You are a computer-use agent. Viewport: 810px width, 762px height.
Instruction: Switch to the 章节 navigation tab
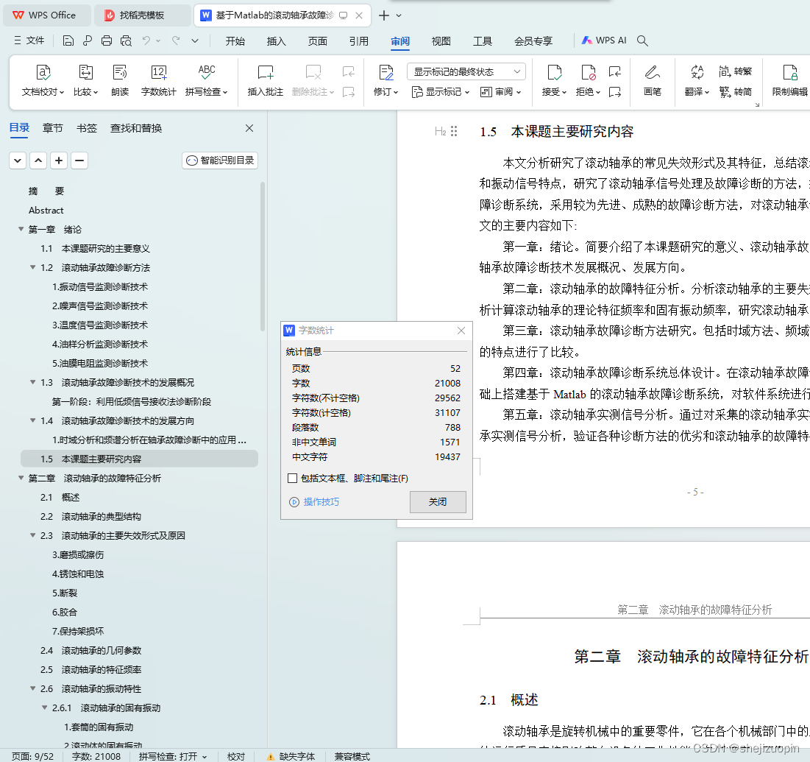(x=53, y=128)
